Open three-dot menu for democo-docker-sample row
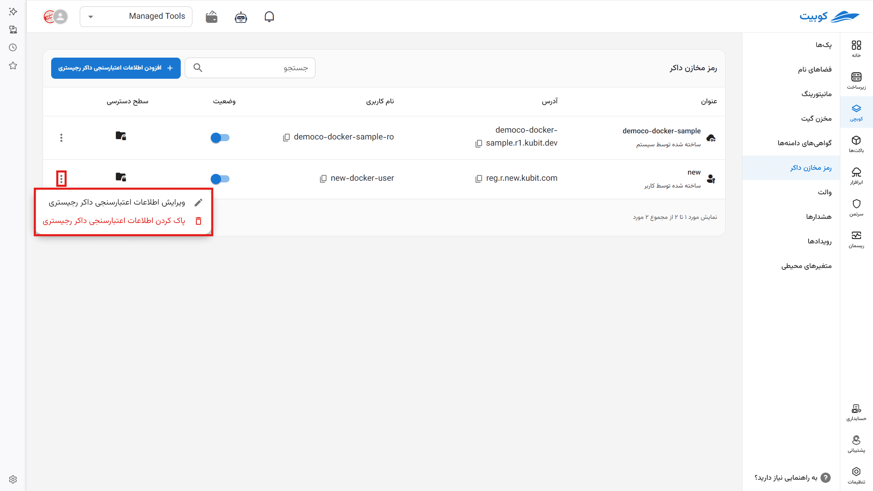 61,138
